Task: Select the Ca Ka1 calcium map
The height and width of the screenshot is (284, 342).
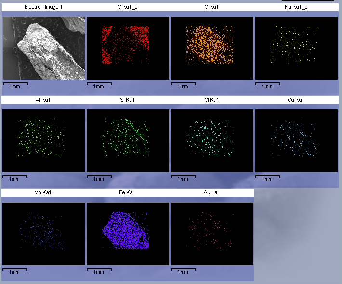Action: pos(296,141)
